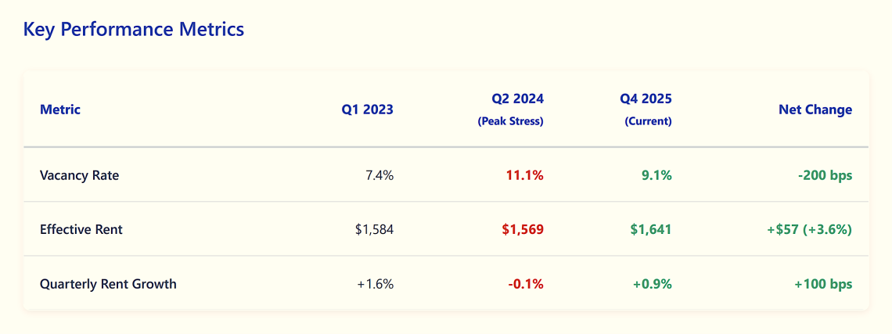Select the Q4 2025 Current column header
Image resolution: width=892 pixels, height=334 pixels.
coord(646,110)
